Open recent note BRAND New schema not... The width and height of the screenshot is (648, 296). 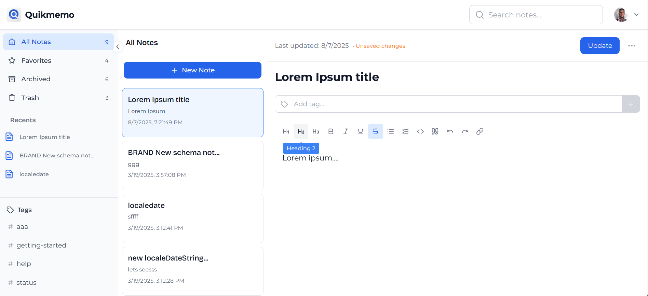[x=58, y=156]
